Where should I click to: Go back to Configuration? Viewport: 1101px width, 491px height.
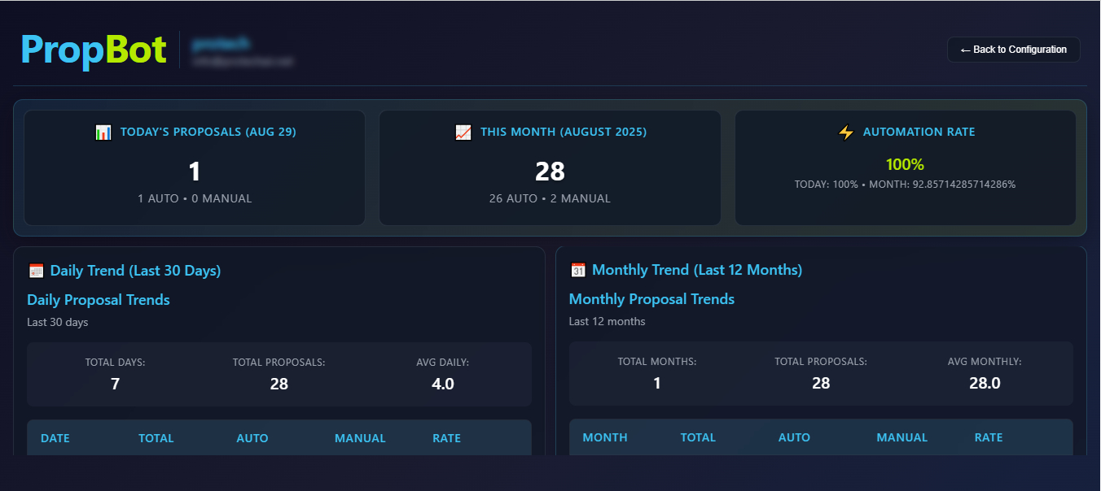(x=1013, y=50)
